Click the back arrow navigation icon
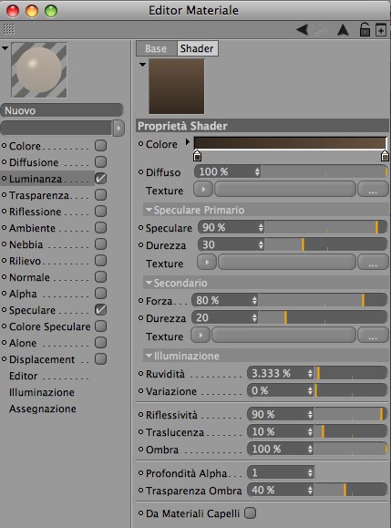Viewport: 391px width, 528px height. click(x=302, y=29)
